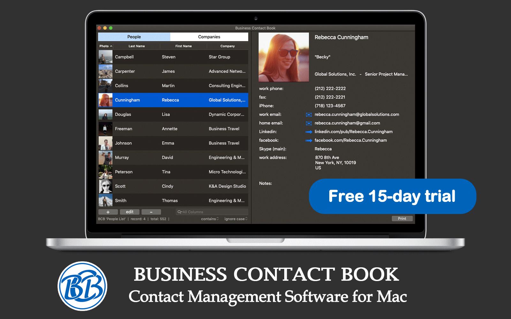Click David Murray's photo thumbnail
511x319 pixels.
click(x=105, y=158)
